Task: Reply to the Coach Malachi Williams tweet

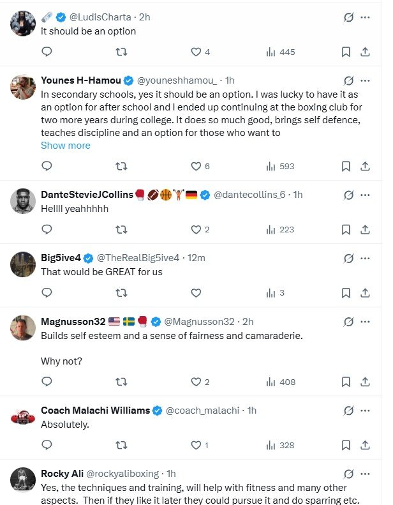Action: pos(47,445)
